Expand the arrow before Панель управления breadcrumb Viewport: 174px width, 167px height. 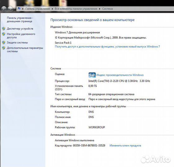(x=23, y=9)
